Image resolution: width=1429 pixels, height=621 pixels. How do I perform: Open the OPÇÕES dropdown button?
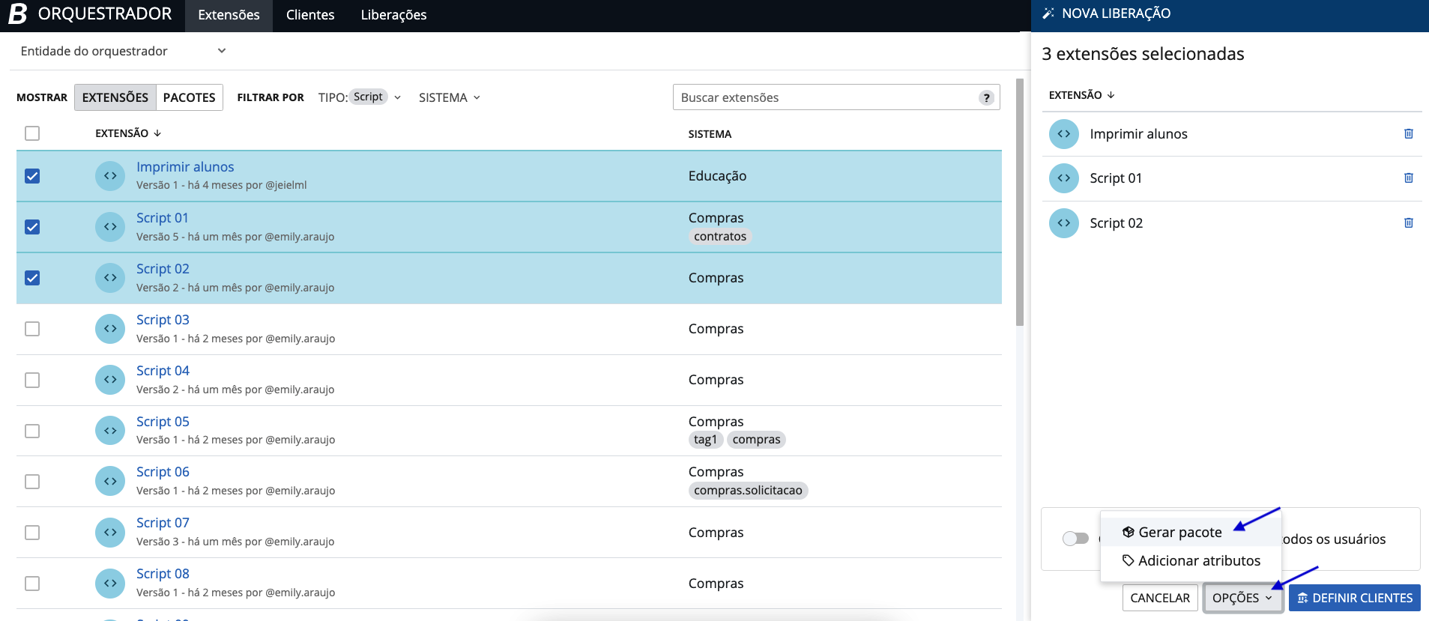point(1242,598)
